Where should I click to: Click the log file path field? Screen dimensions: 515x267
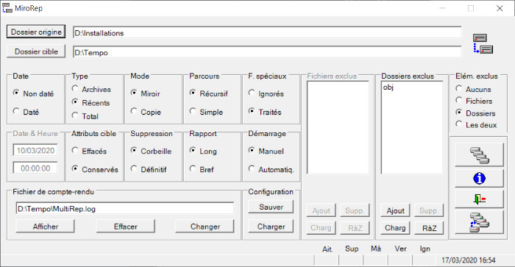pos(125,209)
